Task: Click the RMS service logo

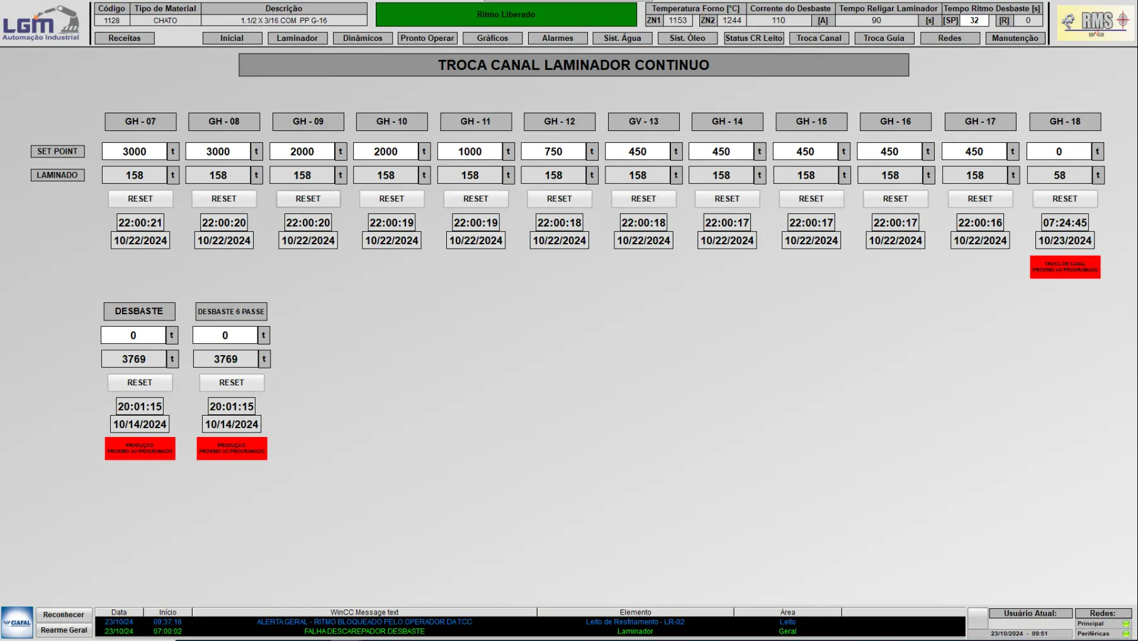Action: pos(1096,23)
